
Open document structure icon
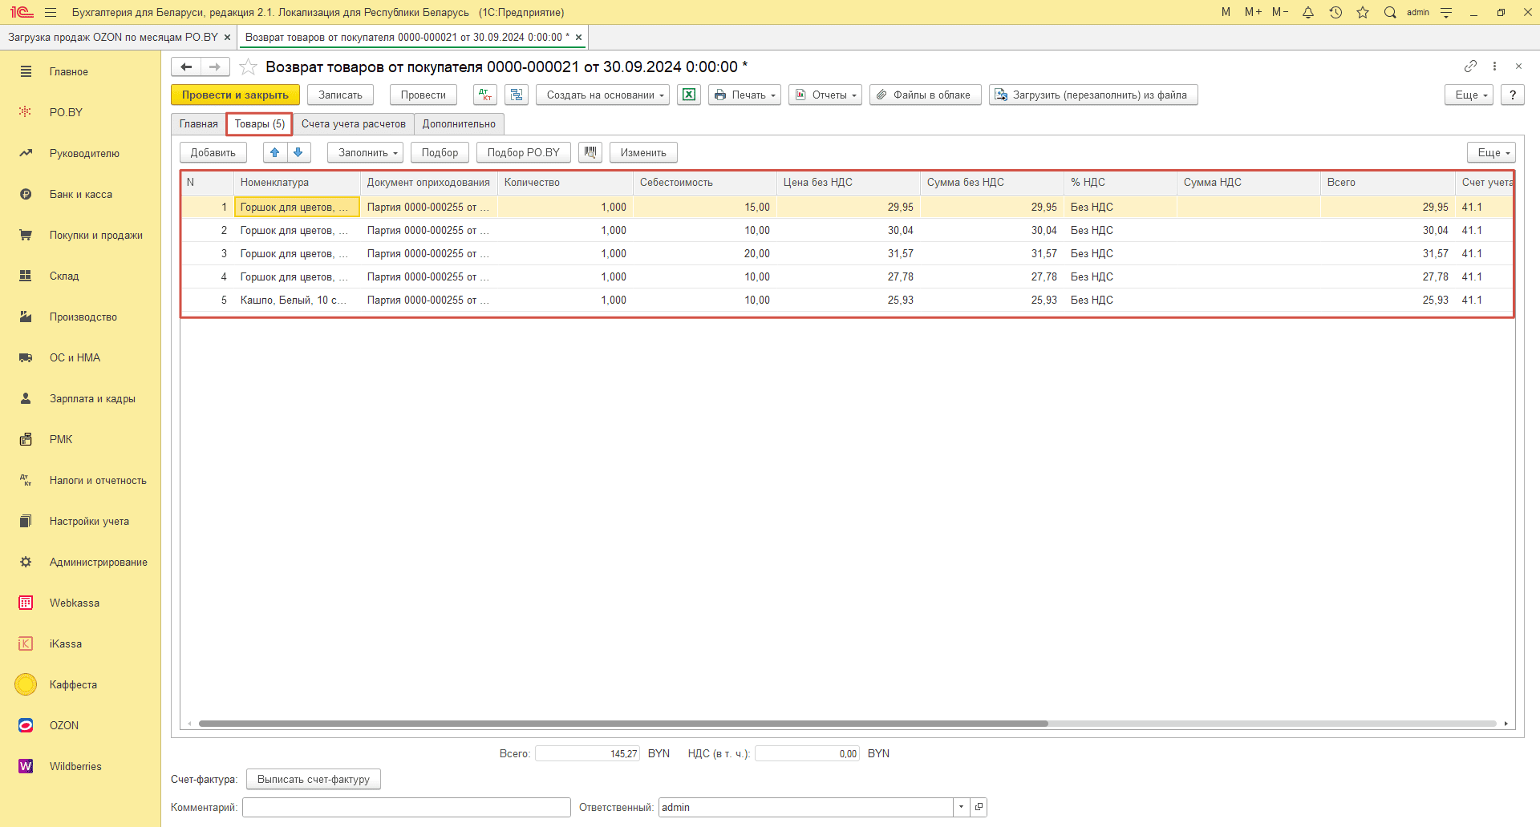(x=517, y=95)
